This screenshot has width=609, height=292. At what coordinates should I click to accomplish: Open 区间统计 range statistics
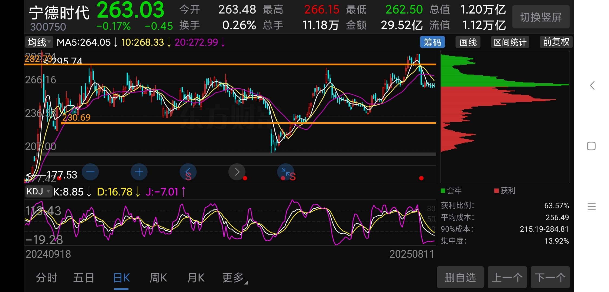(510, 42)
